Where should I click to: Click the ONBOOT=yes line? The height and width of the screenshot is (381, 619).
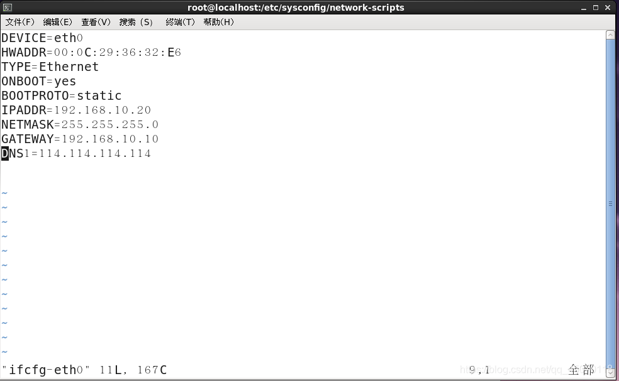coord(39,81)
